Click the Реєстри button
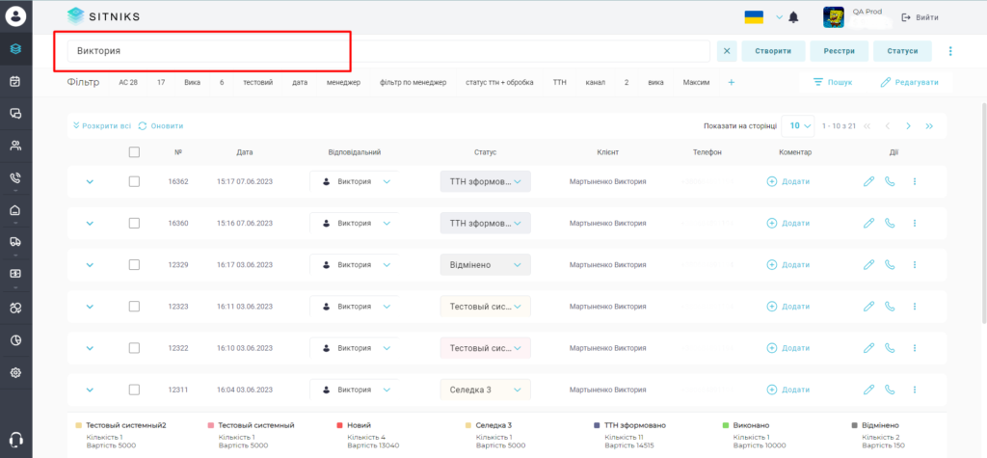This screenshot has width=987, height=458. tap(840, 51)
